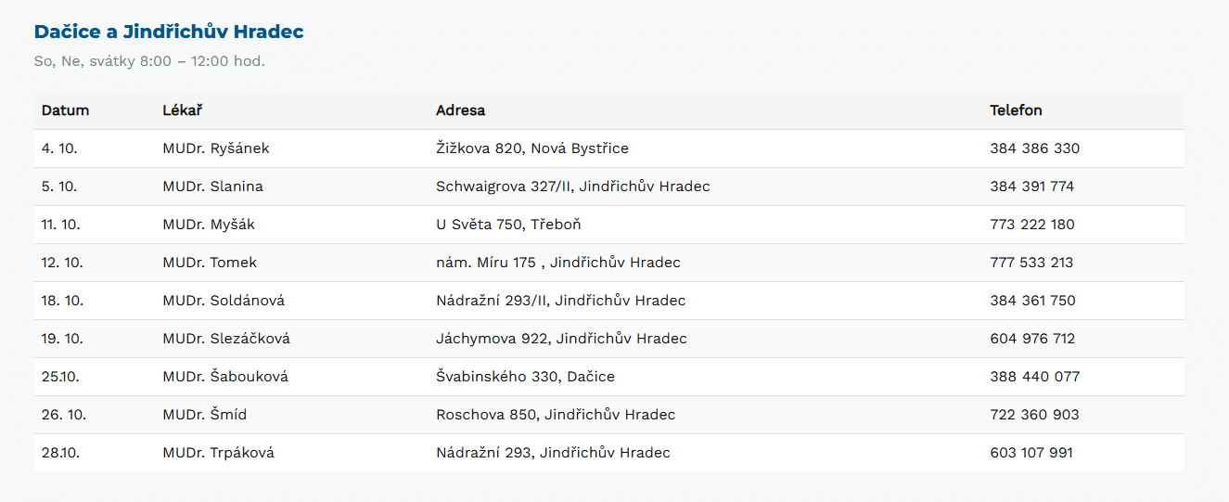
Task: Click MUDr. Ryšánek doctor name
Action: [215, 148]
